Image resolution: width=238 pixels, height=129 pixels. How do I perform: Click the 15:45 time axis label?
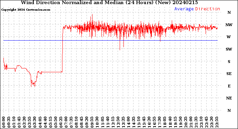pos(144,122)
